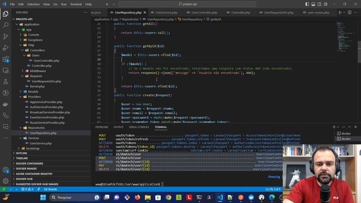Screen dimensions: 361x203
Task: Collapse the application folder
Action: tap(31, 24)
